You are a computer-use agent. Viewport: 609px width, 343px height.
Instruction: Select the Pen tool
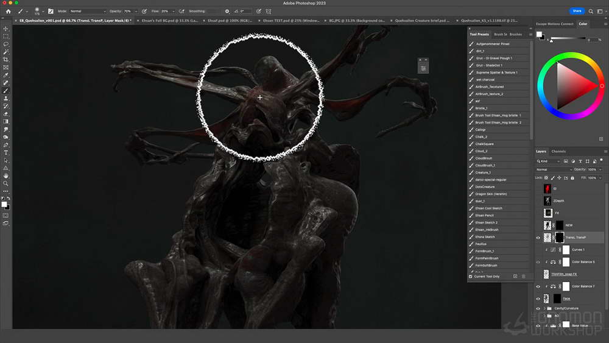pos(5,145)
